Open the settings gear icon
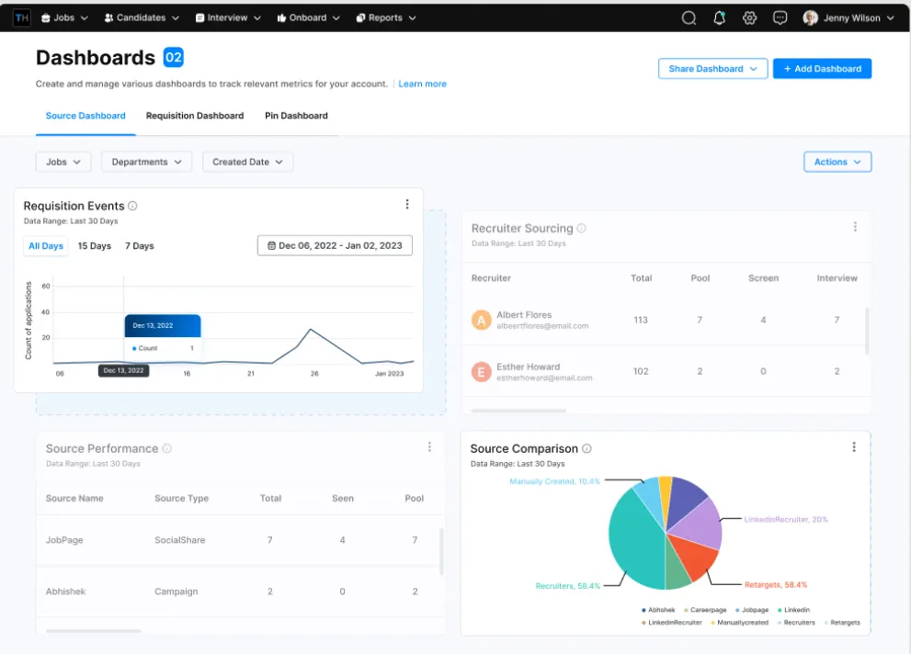Screen dimensions: 911x654 click(749, 18)
